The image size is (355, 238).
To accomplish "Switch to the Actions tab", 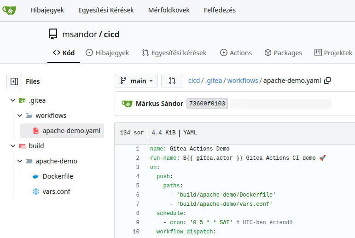I will (x=236, y=53).
